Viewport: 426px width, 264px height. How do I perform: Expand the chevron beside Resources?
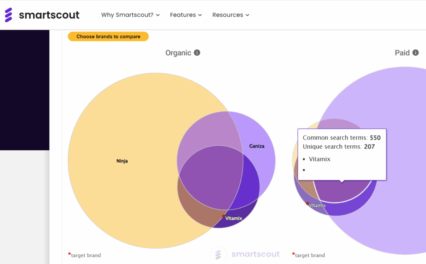point(247,15)
